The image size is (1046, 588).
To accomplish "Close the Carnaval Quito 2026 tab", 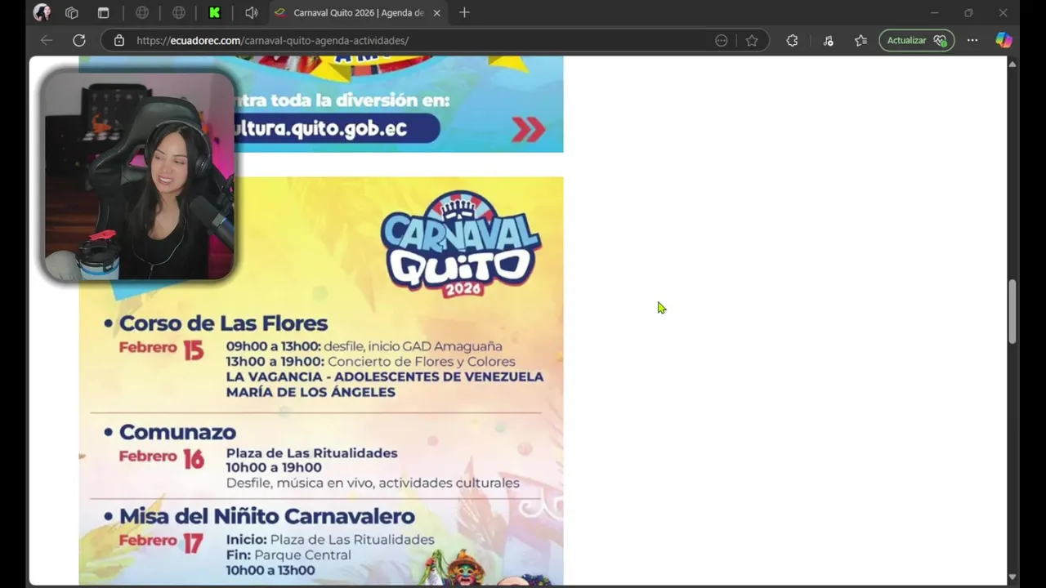I will click(437, 13).
